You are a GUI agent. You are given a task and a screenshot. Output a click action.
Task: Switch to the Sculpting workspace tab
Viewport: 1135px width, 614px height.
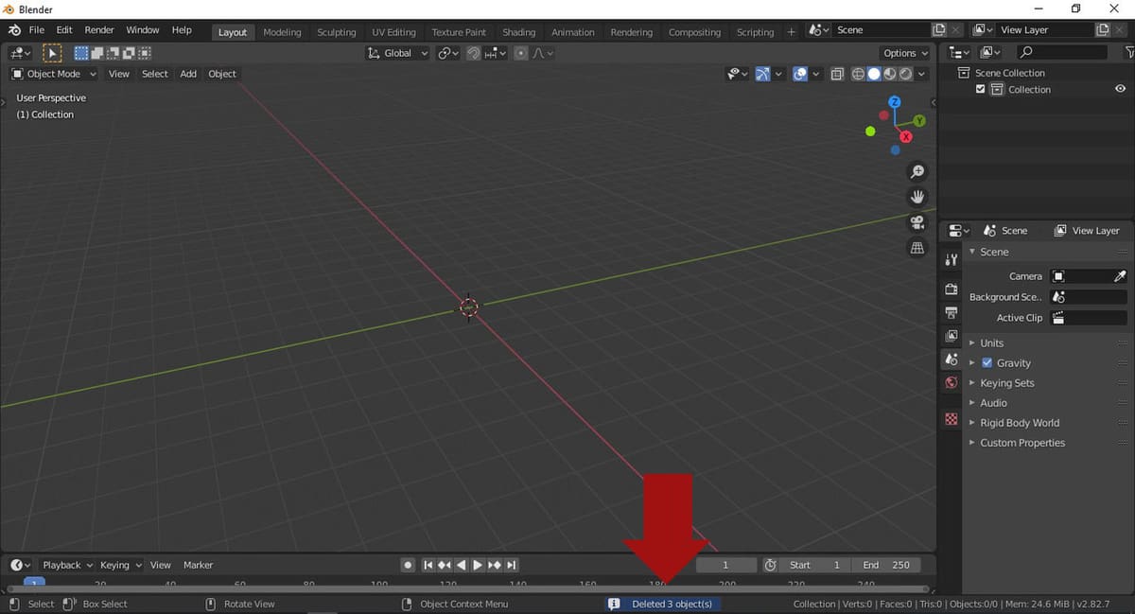click(336, 32)
